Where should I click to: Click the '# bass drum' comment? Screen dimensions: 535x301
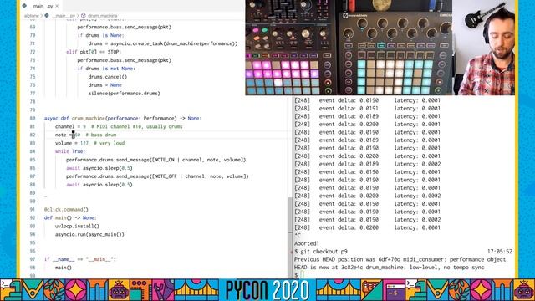[x=100, y=135]
